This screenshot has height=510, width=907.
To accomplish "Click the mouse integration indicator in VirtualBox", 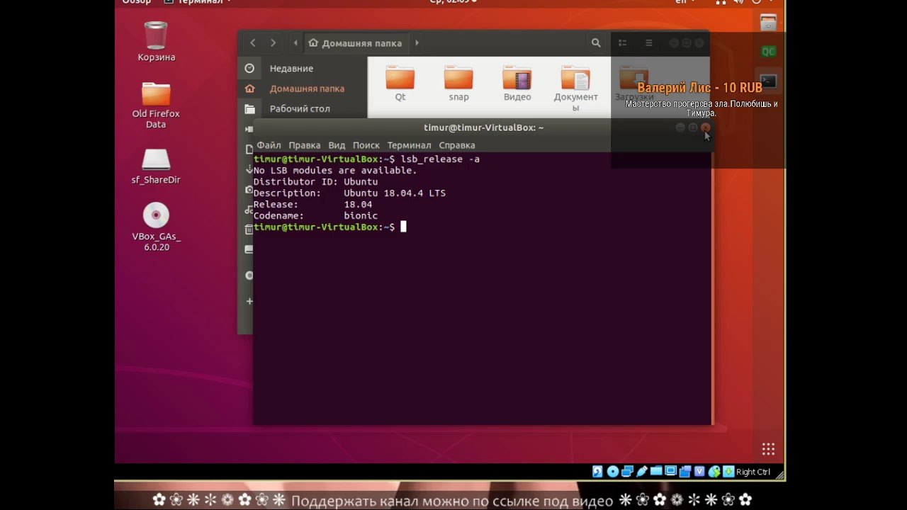I will pos(714,472).
